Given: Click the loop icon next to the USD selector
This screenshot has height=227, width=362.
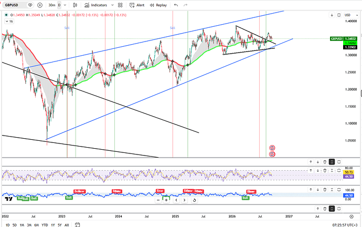Looking at the screenshot, I should click(x=339, y=15).
